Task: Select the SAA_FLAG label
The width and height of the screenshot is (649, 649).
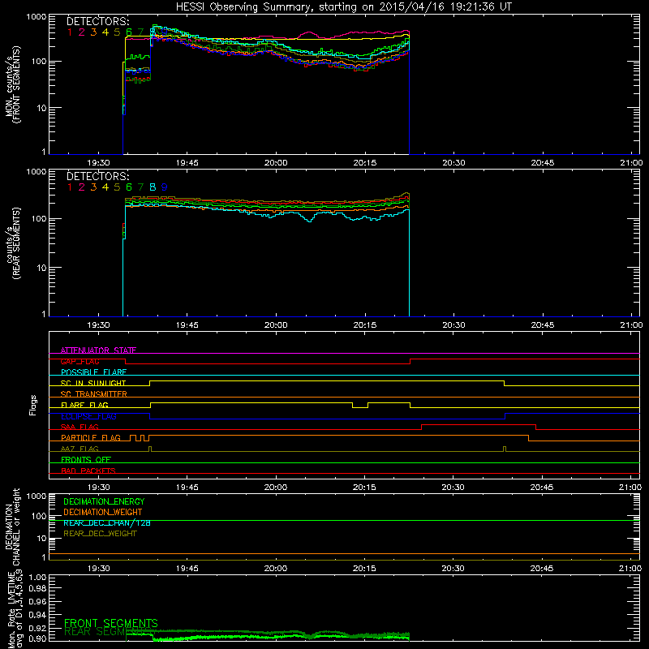Action: click(80, 427)
